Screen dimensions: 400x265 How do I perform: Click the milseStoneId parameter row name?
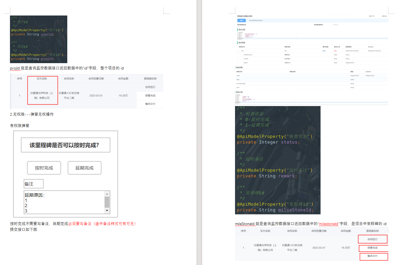tap(248, 55)
